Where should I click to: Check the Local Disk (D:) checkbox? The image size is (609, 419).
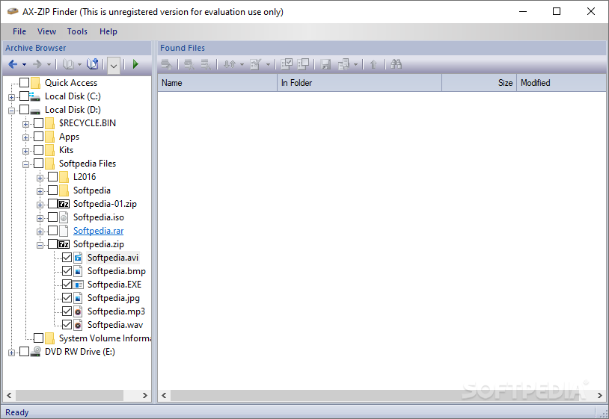25,110
